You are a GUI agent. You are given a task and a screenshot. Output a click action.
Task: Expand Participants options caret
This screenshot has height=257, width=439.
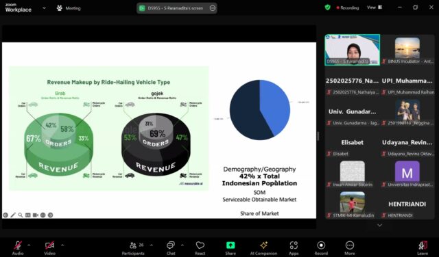point(152,245)
